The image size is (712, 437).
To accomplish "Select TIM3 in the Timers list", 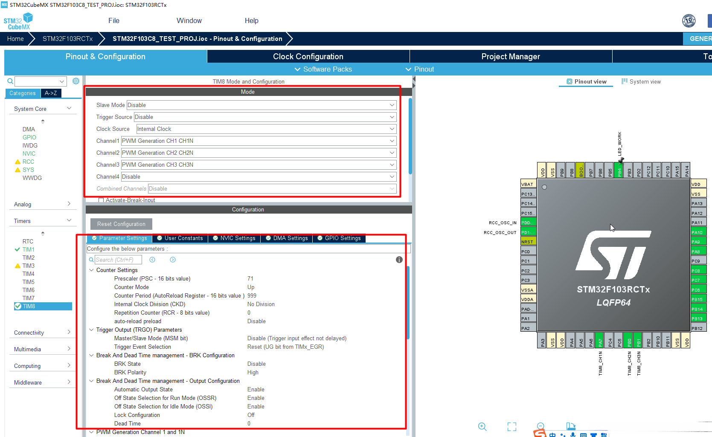I will point(29,266).
